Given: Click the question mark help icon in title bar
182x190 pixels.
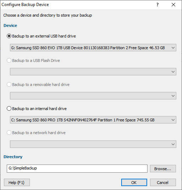Looking at the screenshot, I should pyautogui.click(x=157, y=5).
